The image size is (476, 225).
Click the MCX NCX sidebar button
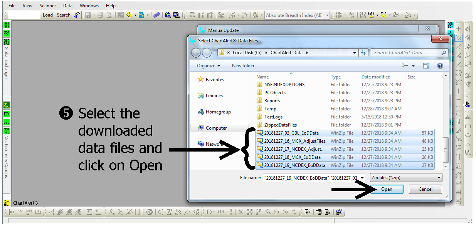(7, 25)
